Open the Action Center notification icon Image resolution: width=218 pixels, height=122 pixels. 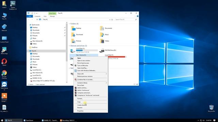click(214, 121)
